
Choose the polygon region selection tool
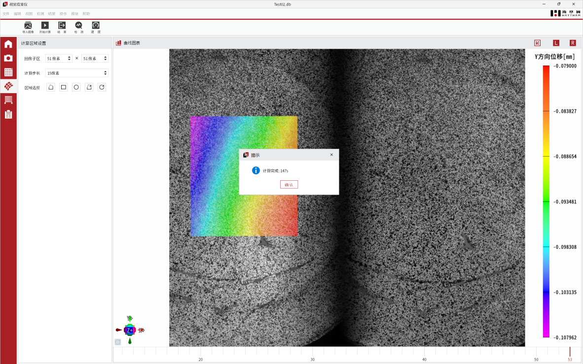tap(50, 87)
